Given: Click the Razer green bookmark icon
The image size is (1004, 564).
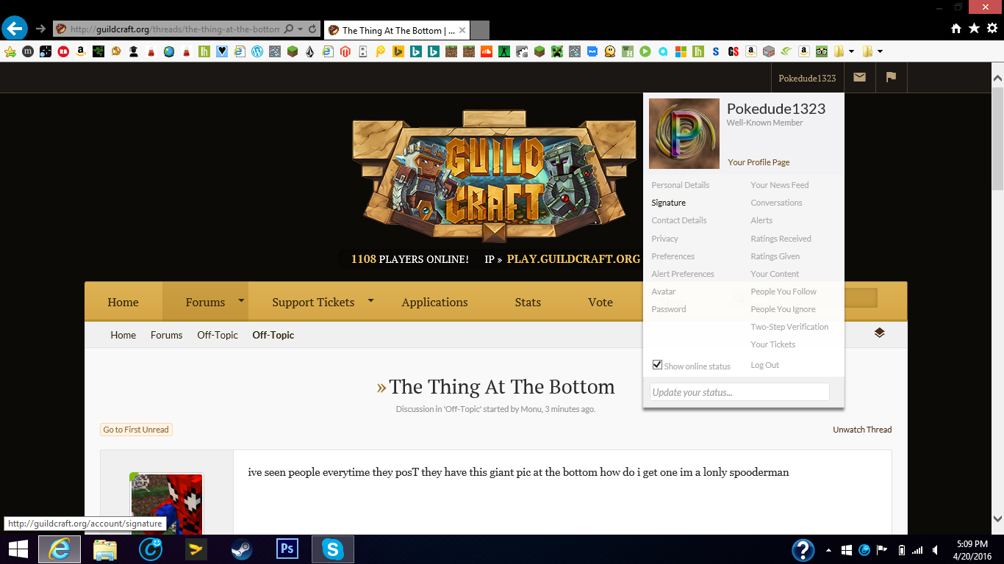Looking at the screenshot, I should pos(98,51).
